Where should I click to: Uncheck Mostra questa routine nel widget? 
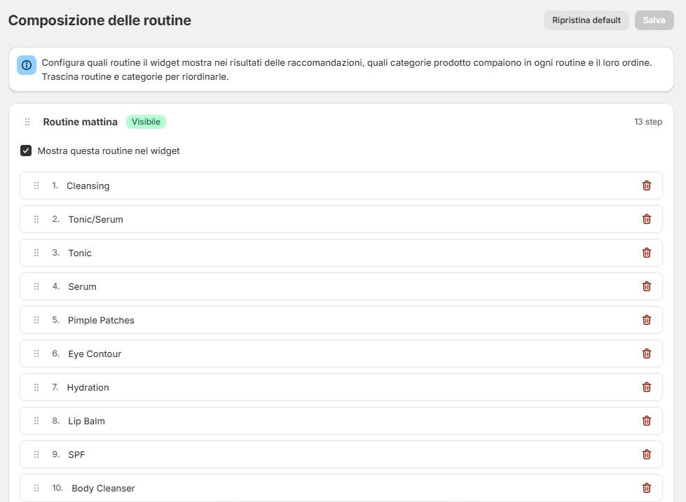pyautogui.click(x=26, y=151)
